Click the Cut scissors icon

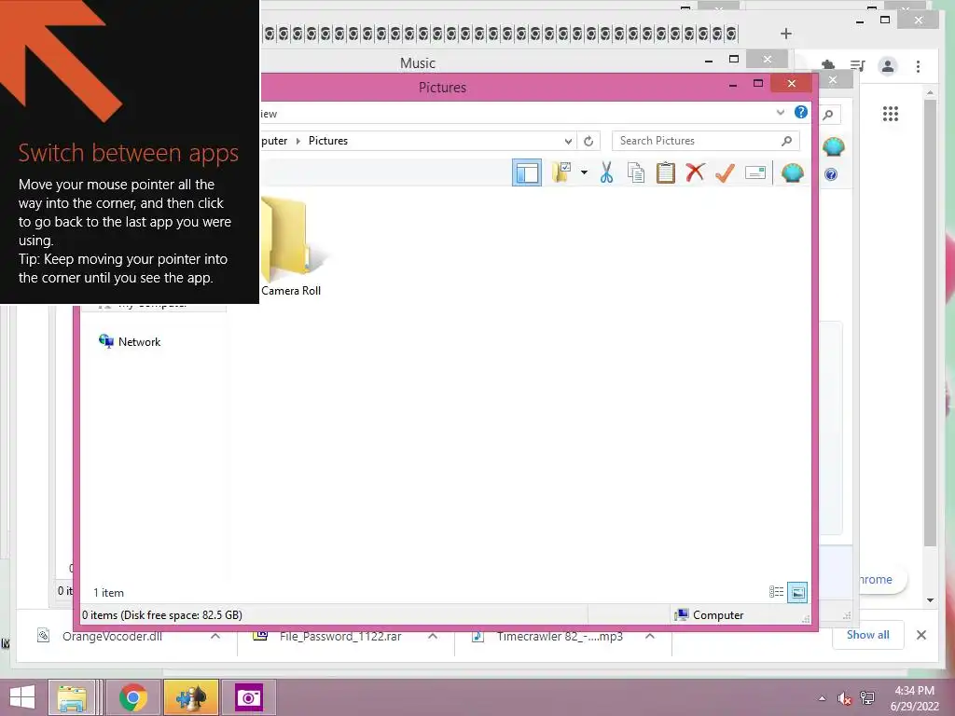pyautogui.click(x=606, y=172)
